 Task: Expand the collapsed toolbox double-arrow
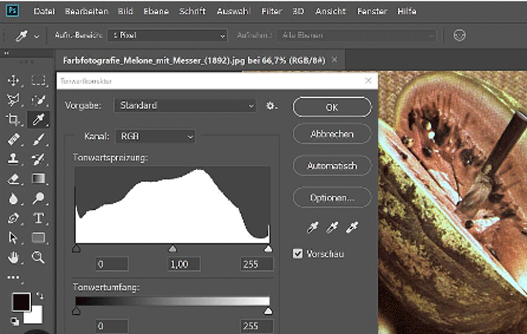7,53
